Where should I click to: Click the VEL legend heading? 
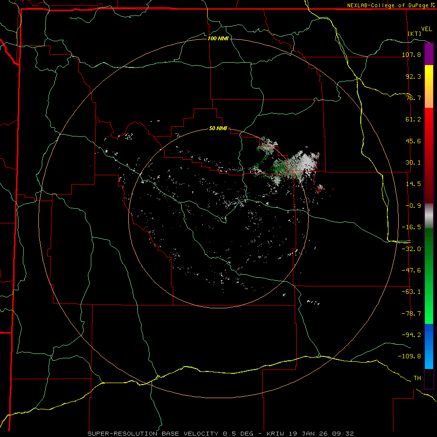tap(426, 29)
